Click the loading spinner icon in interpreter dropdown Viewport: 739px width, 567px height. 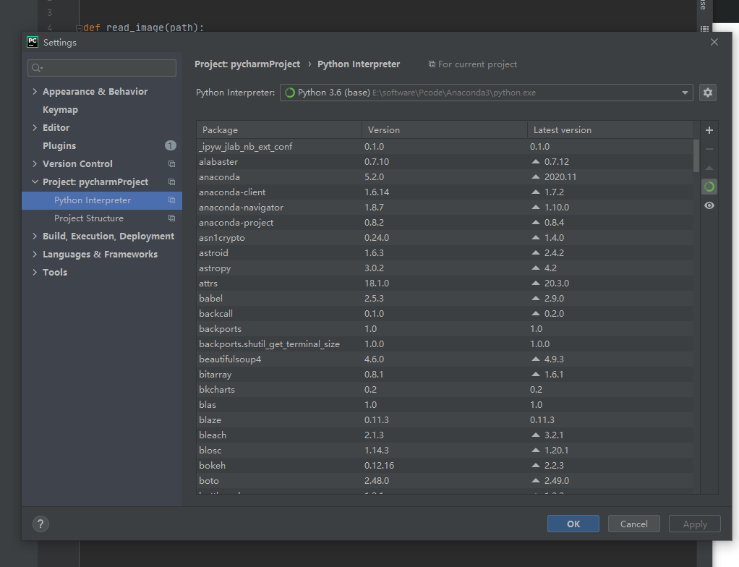(x=290, y=93)
